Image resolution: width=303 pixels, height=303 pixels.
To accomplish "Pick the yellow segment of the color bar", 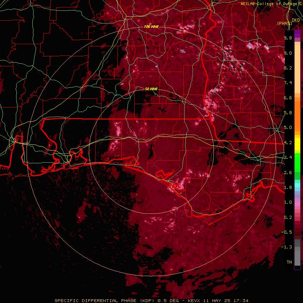I will click(x=297, y=144).
